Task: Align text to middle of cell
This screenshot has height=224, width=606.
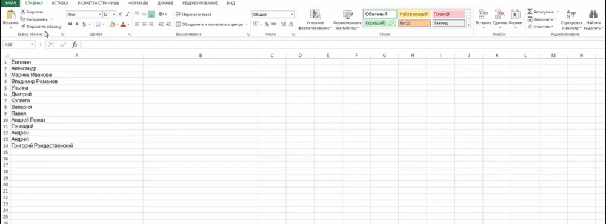Action: click(144, 15)
